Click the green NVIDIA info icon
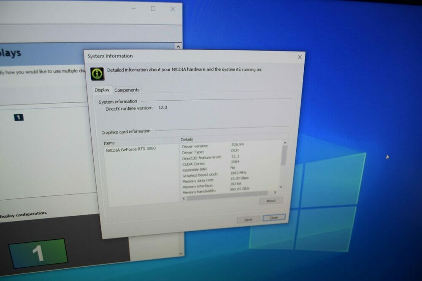422x281 pixels. click(97, 74)
